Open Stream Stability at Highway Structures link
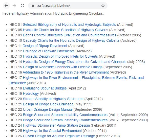The image size is (149, 139). (53, 99)
